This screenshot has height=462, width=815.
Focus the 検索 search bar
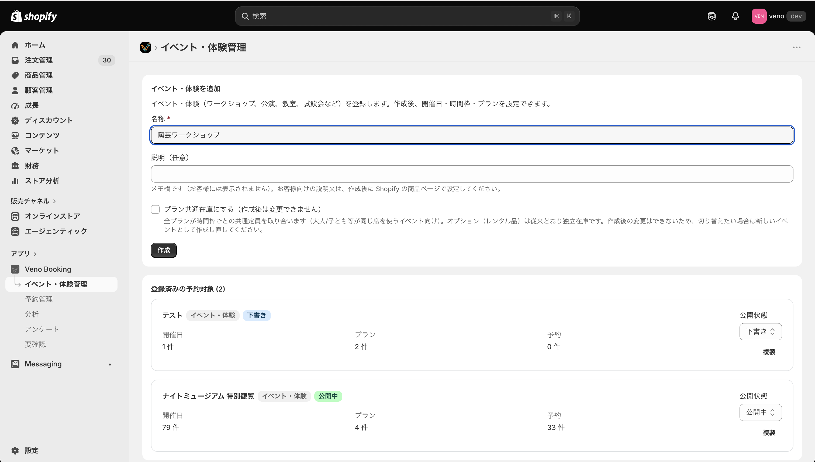407,16
